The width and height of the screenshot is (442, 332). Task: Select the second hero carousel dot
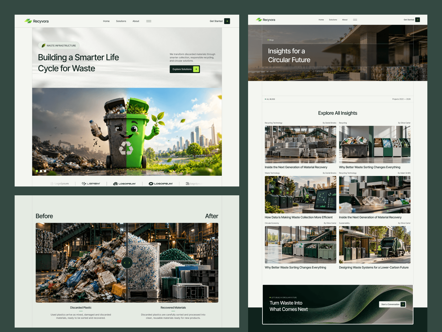pyautogui.click(x=41, y=171)
